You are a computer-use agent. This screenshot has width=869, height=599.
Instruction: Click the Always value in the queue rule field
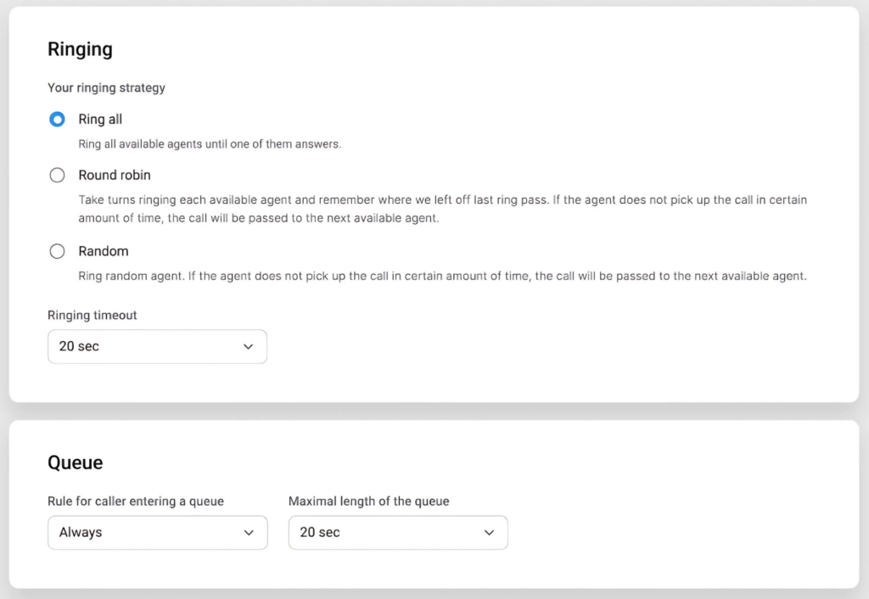[x=81, y=532]
